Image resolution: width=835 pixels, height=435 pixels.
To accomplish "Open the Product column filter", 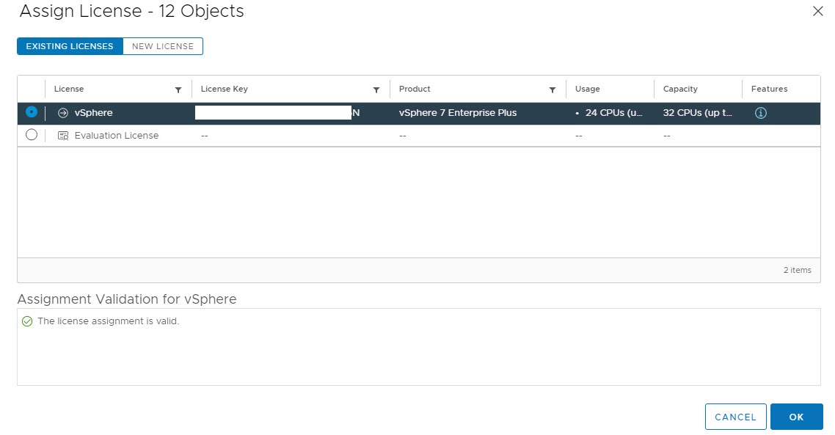I will click(553, 89).
